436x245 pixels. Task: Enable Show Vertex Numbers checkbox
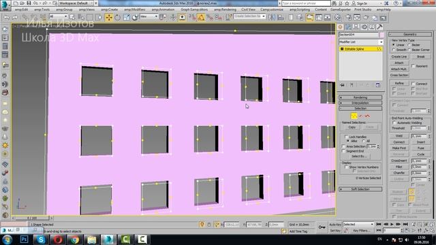[347, 167]
